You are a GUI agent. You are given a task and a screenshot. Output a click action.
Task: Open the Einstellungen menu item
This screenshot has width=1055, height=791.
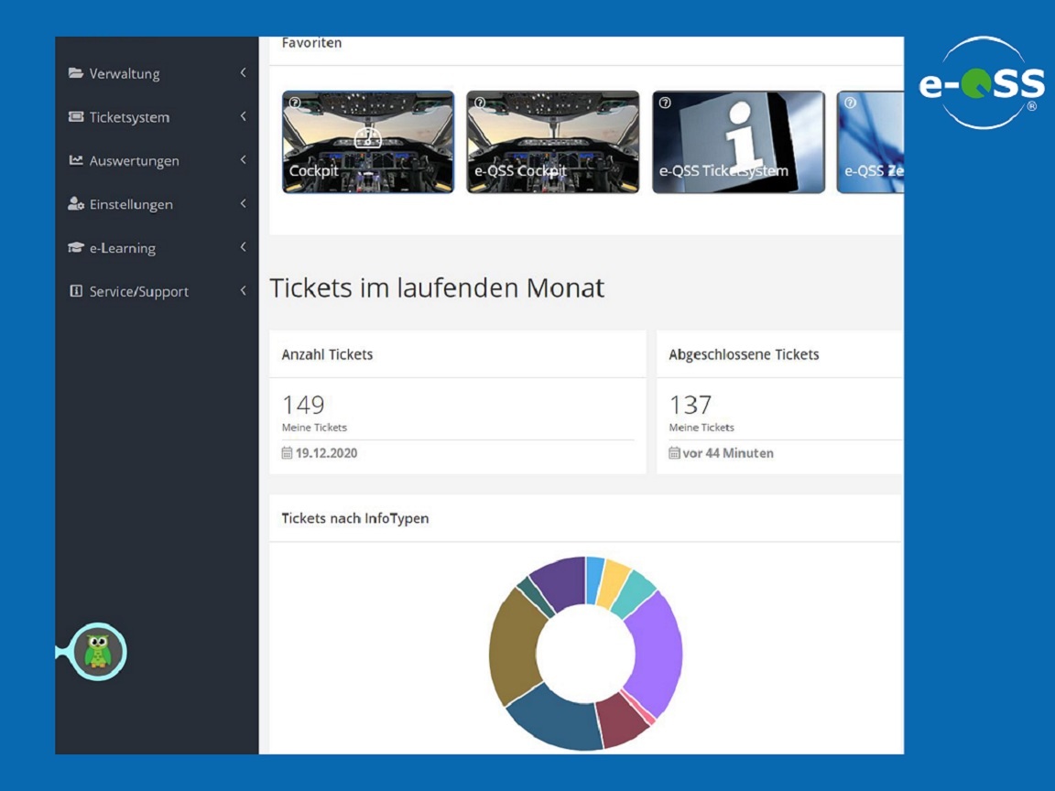157,204
